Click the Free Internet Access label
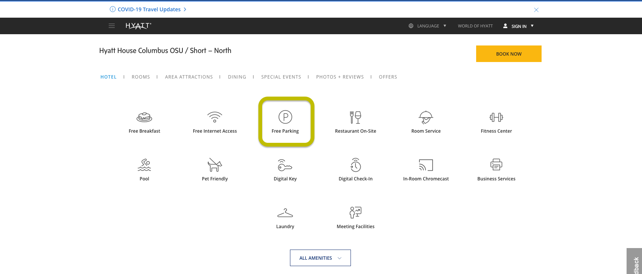642x274 pixels. click(x=215, y=131)
